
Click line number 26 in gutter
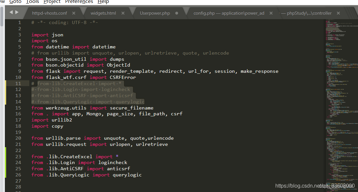18,175
